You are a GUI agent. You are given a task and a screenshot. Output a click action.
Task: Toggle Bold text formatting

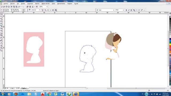(126, 10)
